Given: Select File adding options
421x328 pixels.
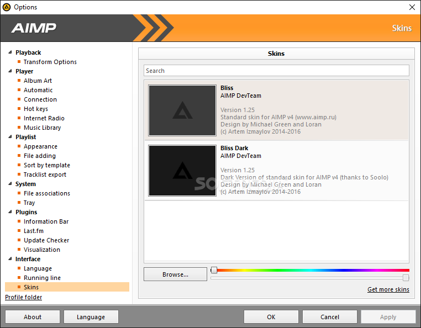Looking at the screenshot, I should tap(40, 156).
